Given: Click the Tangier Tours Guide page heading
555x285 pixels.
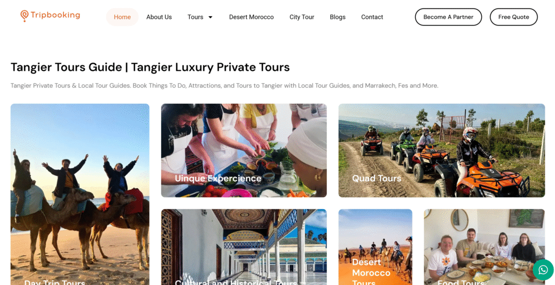Looking at the screenshot, I should coord(150,67).
